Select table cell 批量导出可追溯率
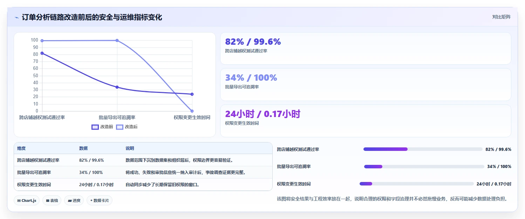The height and width of the screenshot is (219, 525). [34, 172]
